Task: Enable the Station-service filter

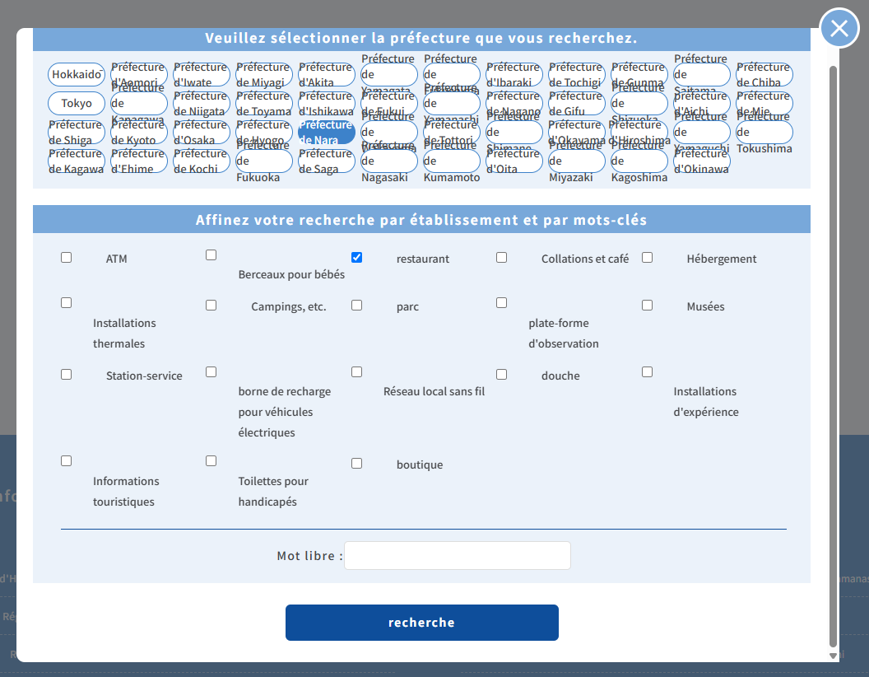Action: [x=67, y=374]
